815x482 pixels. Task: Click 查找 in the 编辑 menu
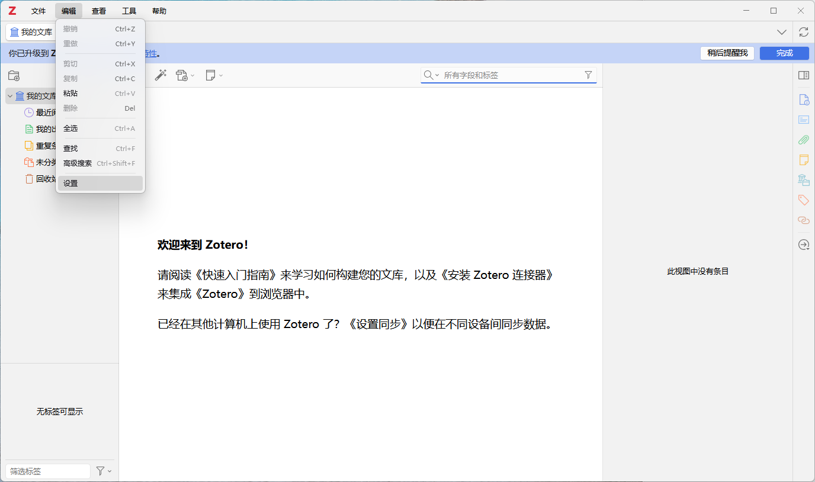(x=100, y=149)
